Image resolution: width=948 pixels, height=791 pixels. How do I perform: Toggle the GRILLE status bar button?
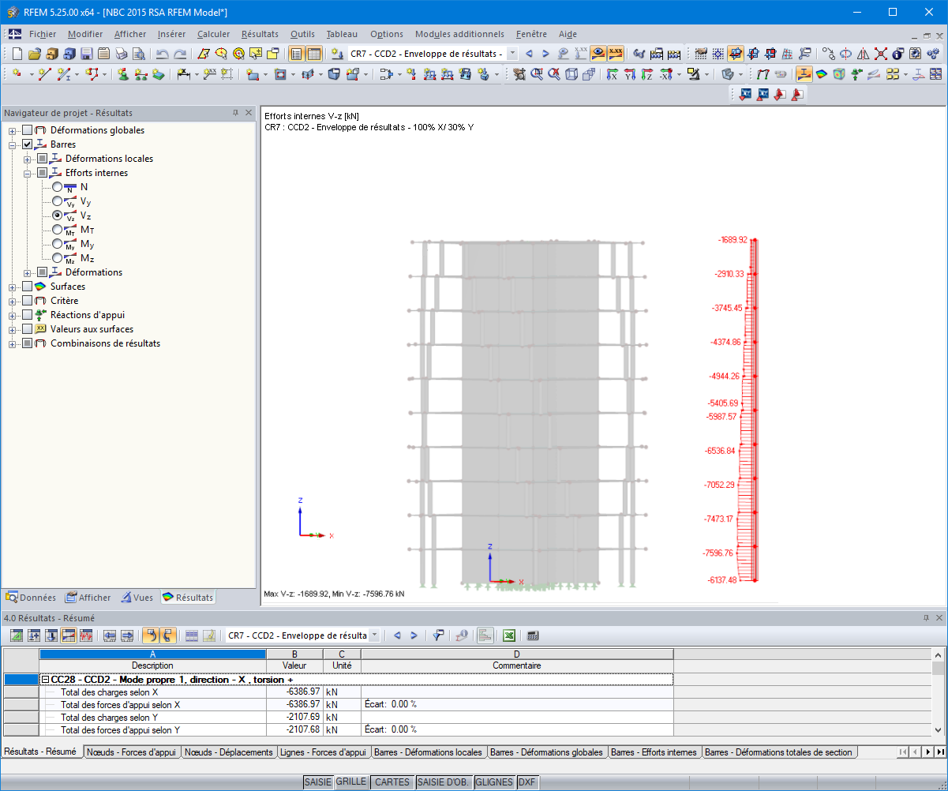[x=351, y=782]
